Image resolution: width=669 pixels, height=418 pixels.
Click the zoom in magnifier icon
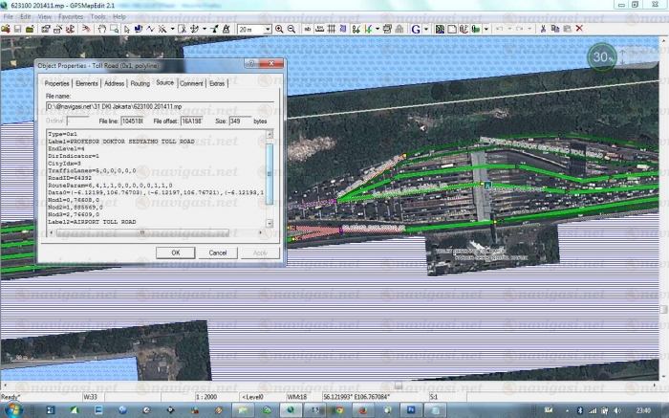(x=279, y=30)
